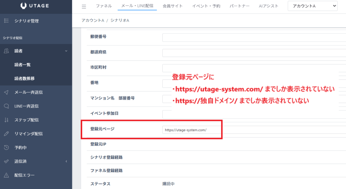Open LINE一斉送信 sidebar item

coord(26,106)
